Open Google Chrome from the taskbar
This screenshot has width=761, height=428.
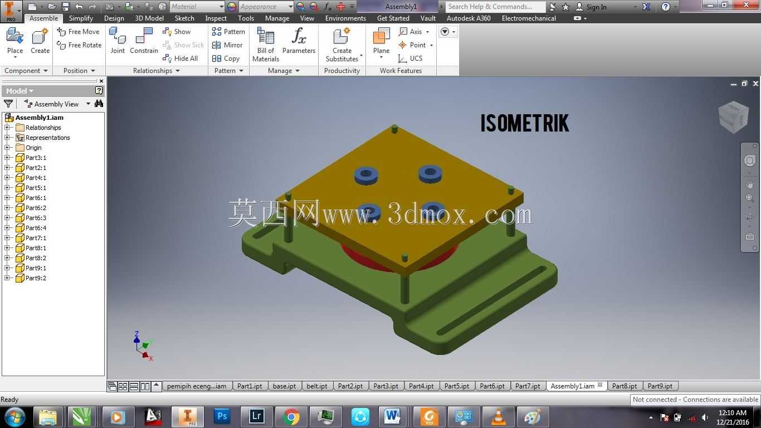291,417
